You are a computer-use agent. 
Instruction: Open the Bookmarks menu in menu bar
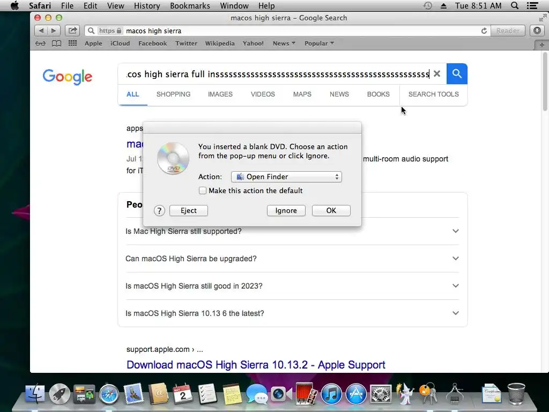190,5
